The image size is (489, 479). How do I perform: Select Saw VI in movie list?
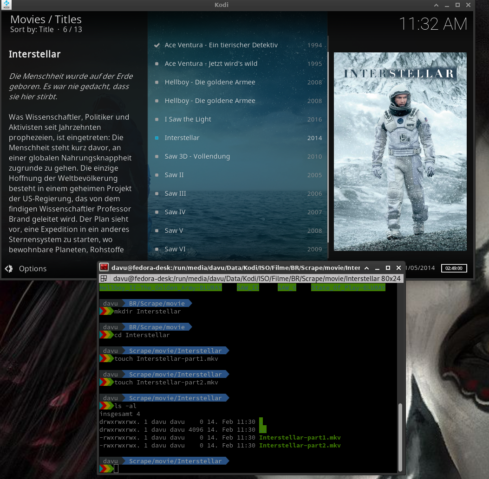238,249
